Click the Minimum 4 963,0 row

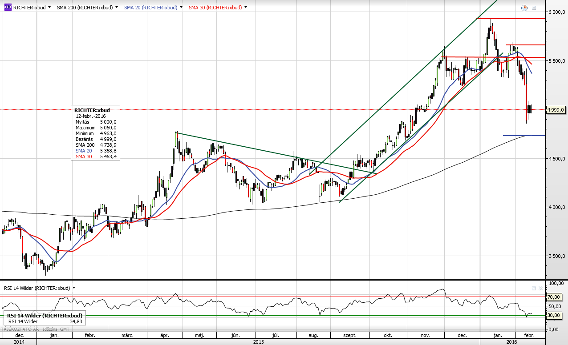pos(96,133)
